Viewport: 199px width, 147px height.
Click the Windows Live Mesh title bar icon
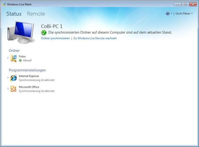(x=4, y=4)
